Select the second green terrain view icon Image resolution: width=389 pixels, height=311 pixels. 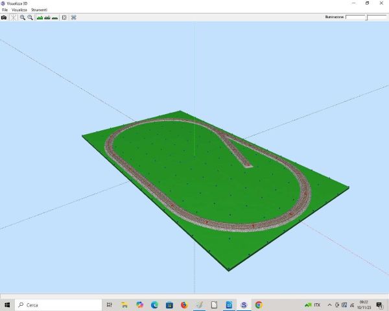point(47,17)
